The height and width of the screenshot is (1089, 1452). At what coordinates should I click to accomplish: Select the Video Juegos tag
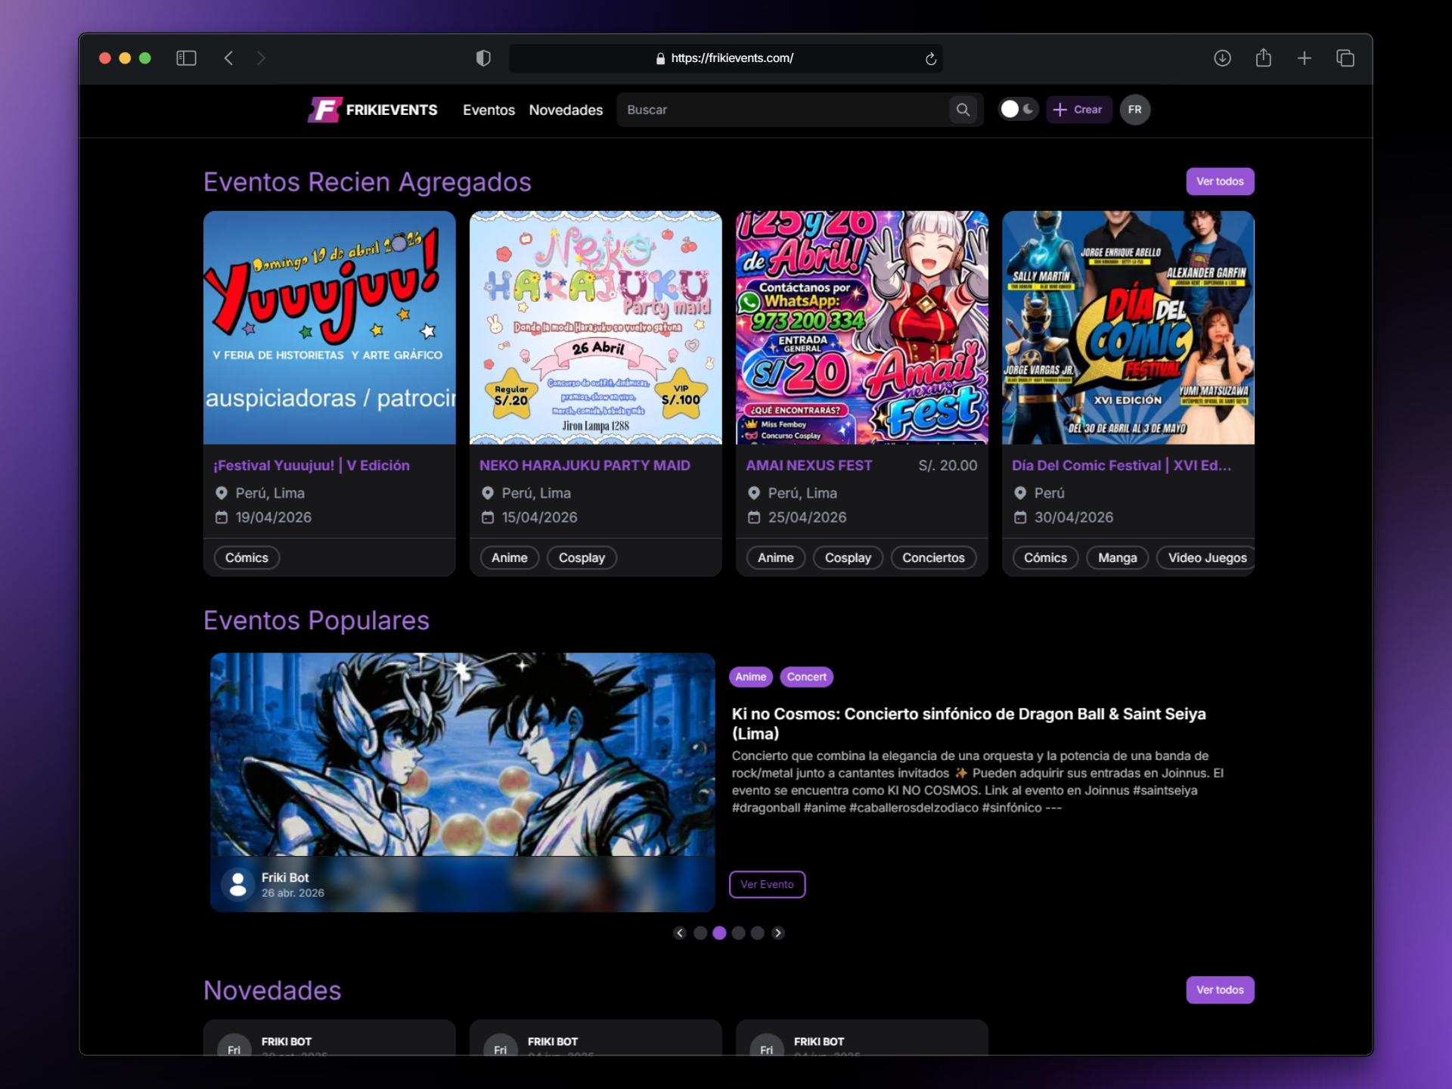point(1206,557)
